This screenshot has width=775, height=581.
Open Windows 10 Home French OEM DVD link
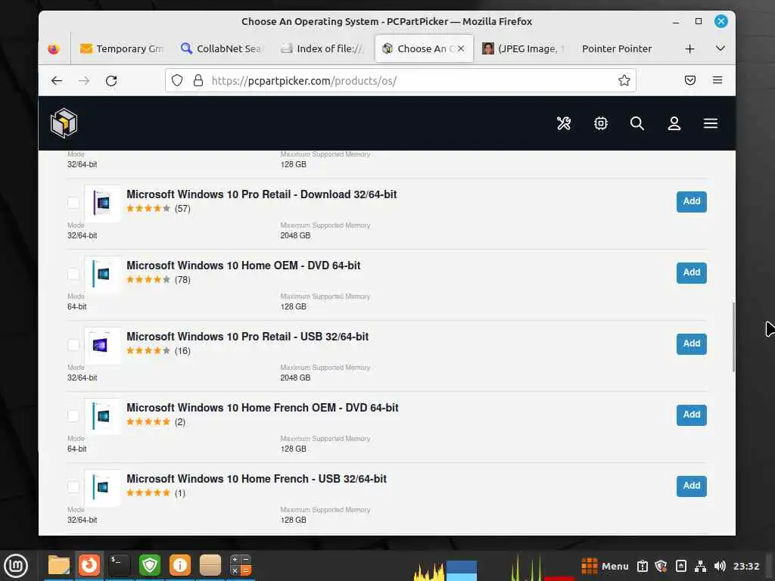point(263,408)
